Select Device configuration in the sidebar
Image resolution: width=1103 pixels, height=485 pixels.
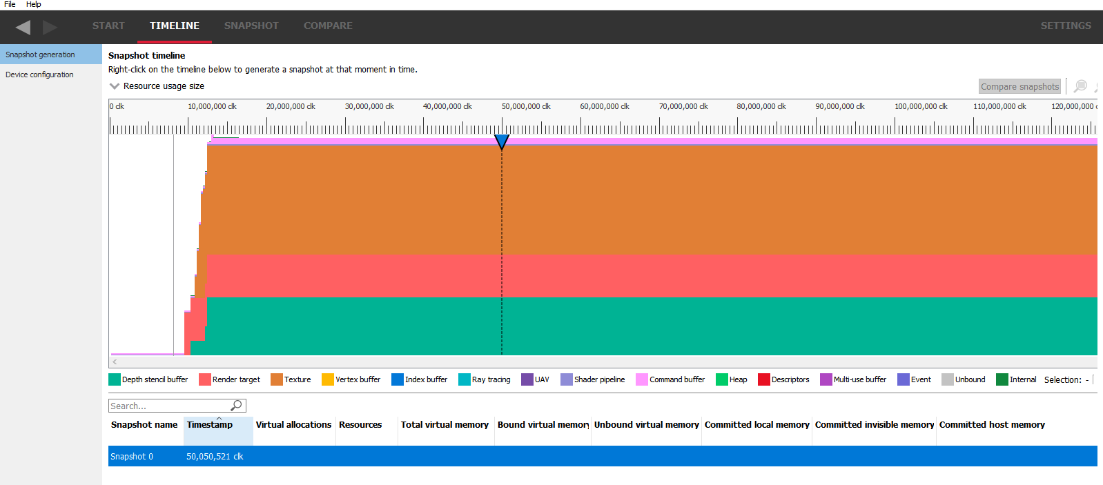point(39,75)
